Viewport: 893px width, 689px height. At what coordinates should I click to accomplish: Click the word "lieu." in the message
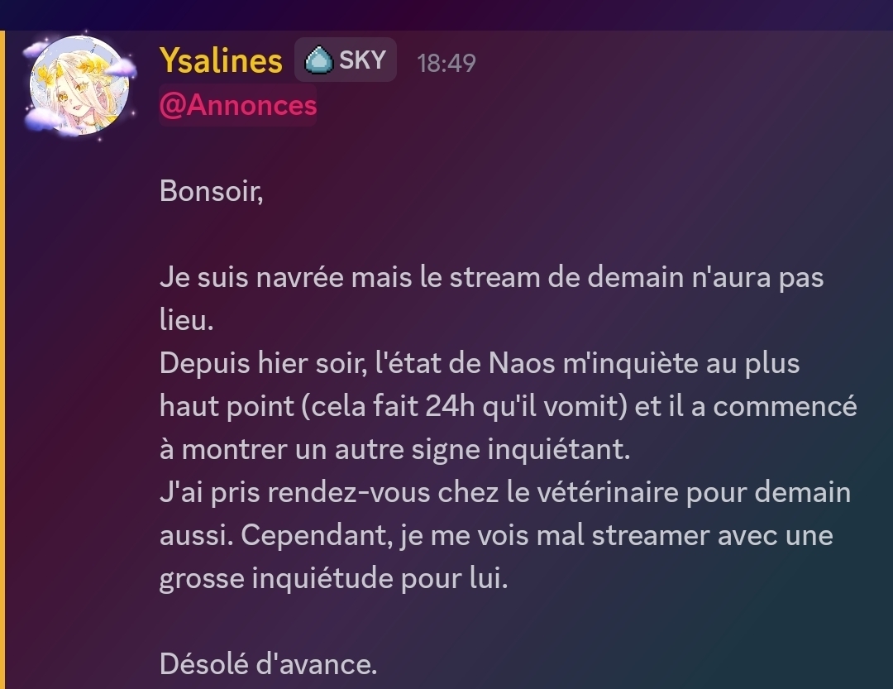[186, 320]
